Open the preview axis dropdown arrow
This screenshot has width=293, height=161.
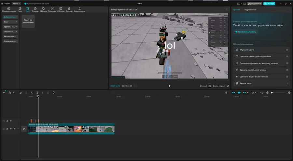[255, 93]
